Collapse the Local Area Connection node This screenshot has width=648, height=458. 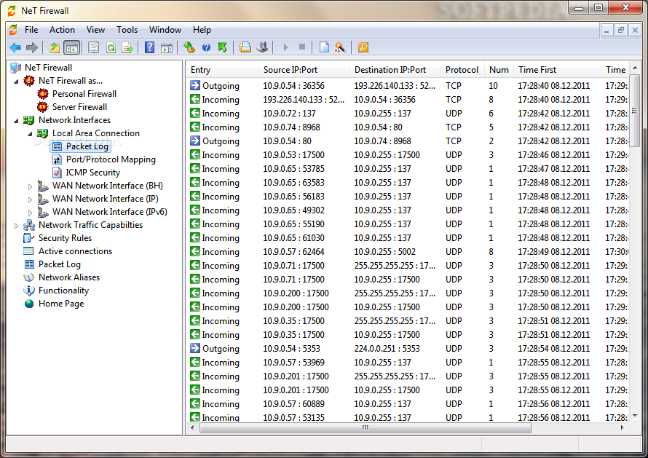[x=30, y=134]
